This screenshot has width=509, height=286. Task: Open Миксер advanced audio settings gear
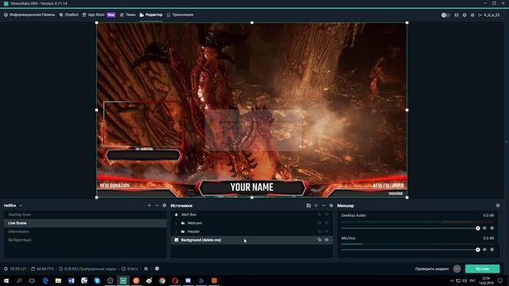point(498,206)
